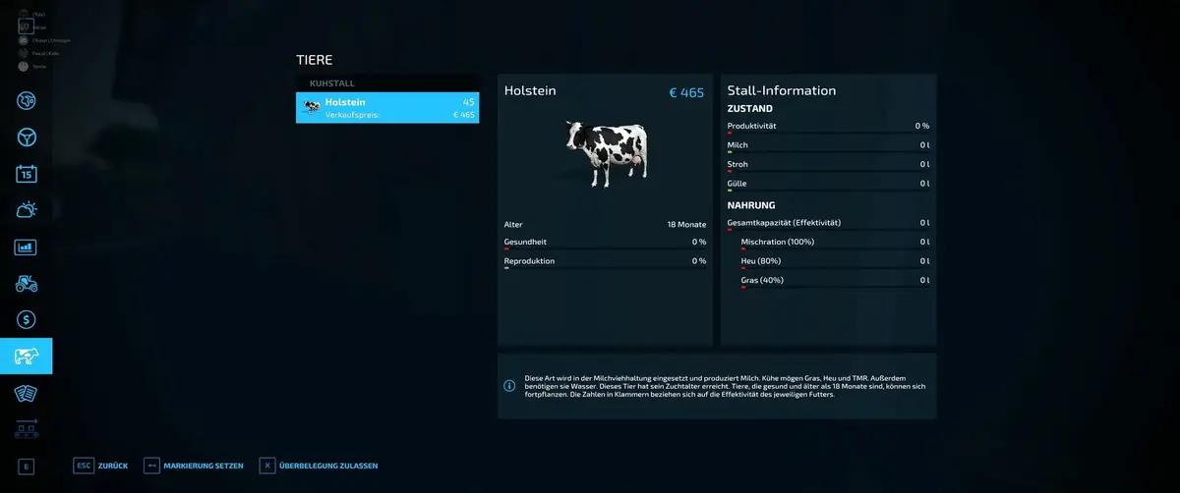Image resolution: width=1180 pixels, height=493 pixels.
Task: Select Holstein entry in Kuhstall list
Action: point(387,108)
